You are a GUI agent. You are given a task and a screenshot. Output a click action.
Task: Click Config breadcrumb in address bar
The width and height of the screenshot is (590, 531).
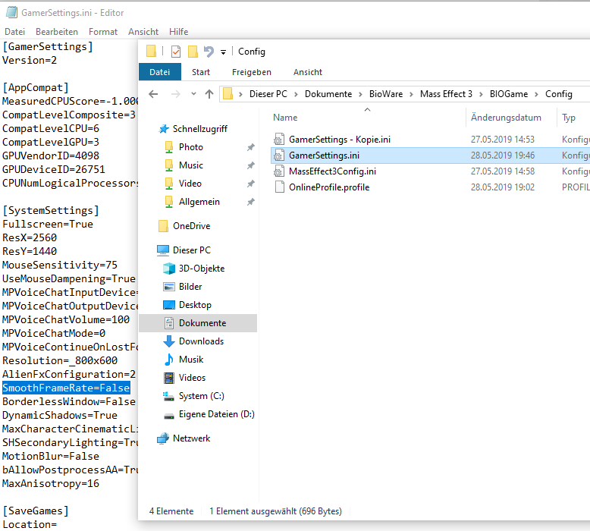[x=559, y=94]
